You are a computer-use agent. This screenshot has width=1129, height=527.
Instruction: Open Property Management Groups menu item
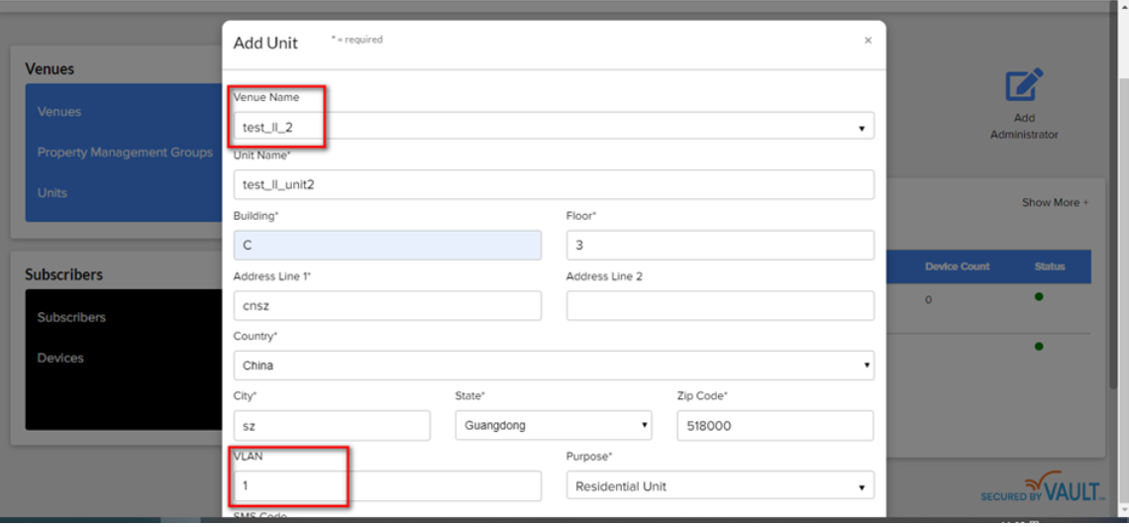tap(125, 153)
